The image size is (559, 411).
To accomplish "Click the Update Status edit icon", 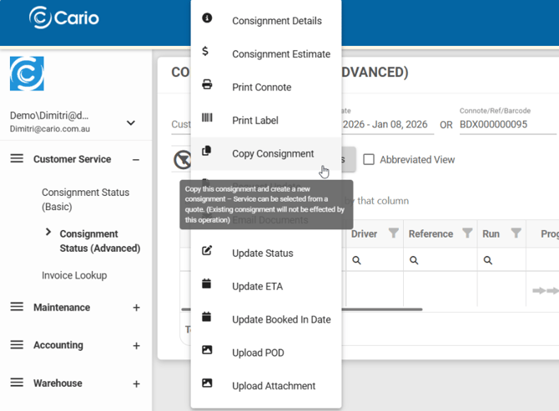I will pos(207,251).
